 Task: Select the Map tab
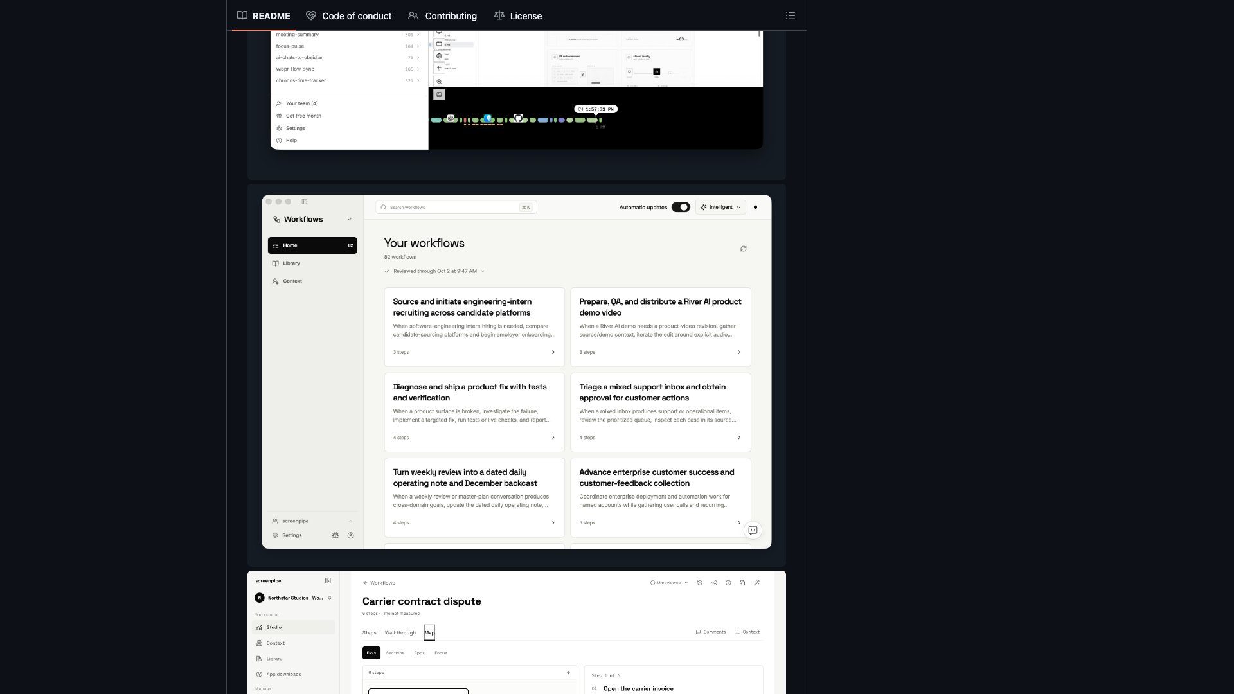(x=429, y=632)
